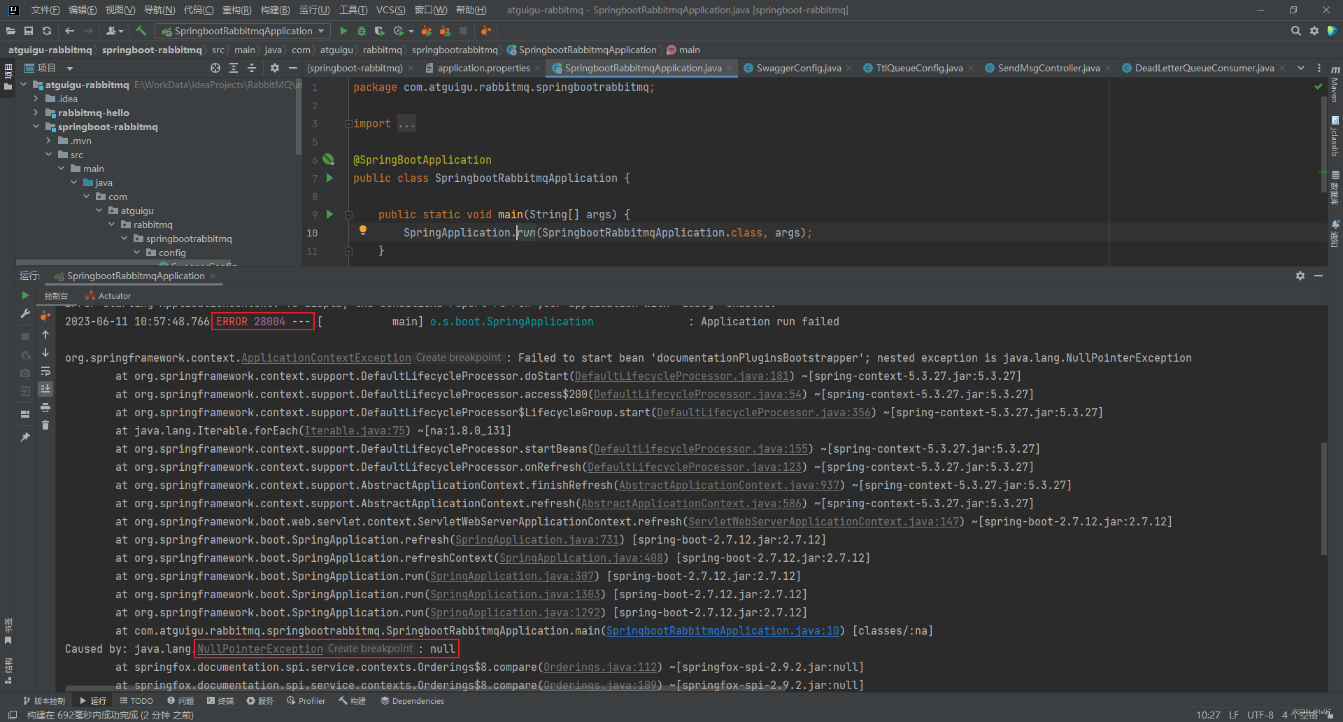The image size is (1343, 722).
Task: Click the Build project hammer icon
Action: (x=141, y=31)
